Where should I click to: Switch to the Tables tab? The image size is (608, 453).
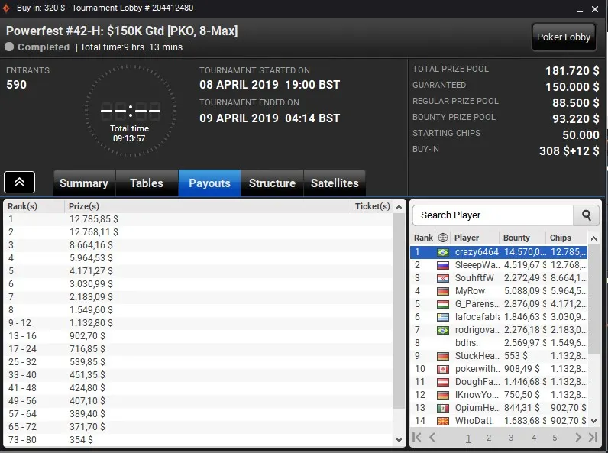pyautogui.click(x=147, y=183)
